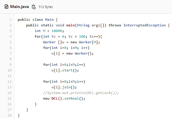
Task: Click the file document icon beside Main.java
Action: [x=7, y=7]
